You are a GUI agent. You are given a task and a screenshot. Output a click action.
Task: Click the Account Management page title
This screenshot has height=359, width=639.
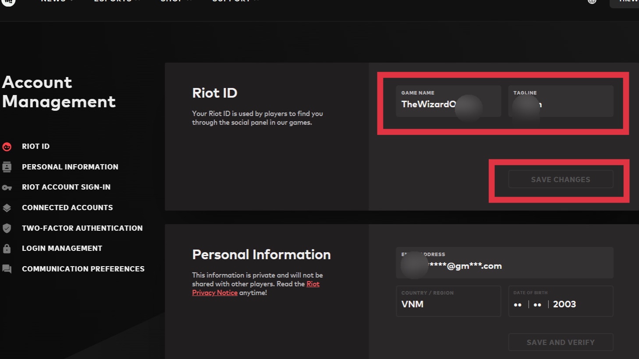(59, 92)
